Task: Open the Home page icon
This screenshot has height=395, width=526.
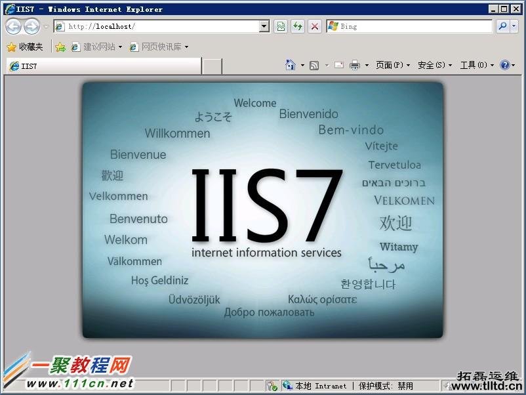Action: point(291,65)
